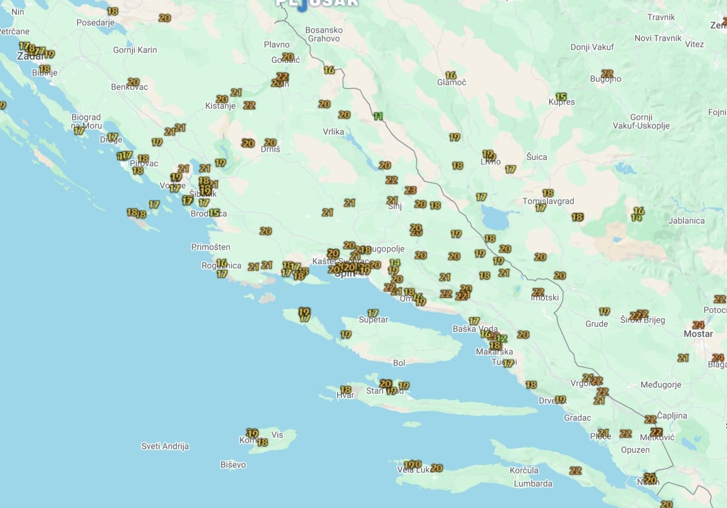The image size is (727, 508).
Task: Click the 18 marker above Posedarje
Action: (x=112, y=11)
